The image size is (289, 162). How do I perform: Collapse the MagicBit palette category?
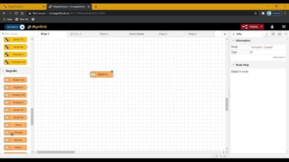pos(3,71)
